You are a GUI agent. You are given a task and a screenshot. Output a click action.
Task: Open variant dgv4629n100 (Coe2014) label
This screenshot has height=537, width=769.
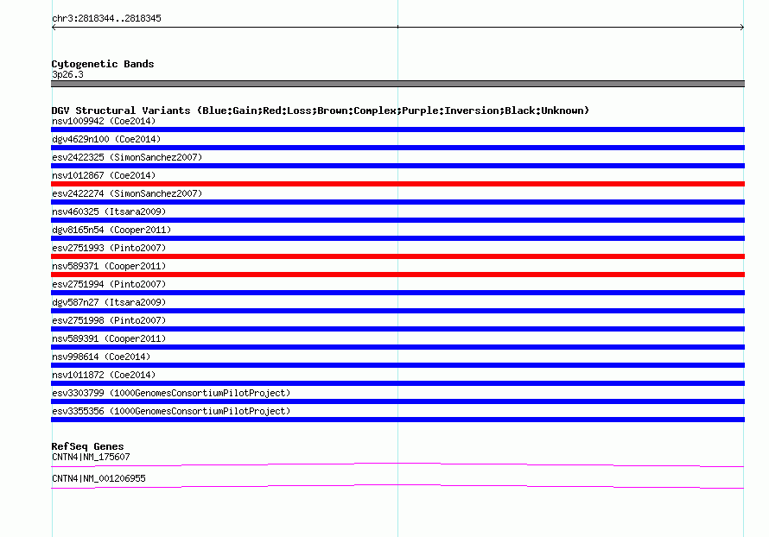click(x=106, y=139)
